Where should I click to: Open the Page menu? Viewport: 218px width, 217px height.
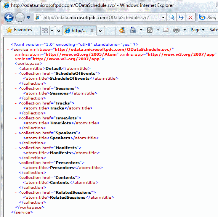(197, 30)
